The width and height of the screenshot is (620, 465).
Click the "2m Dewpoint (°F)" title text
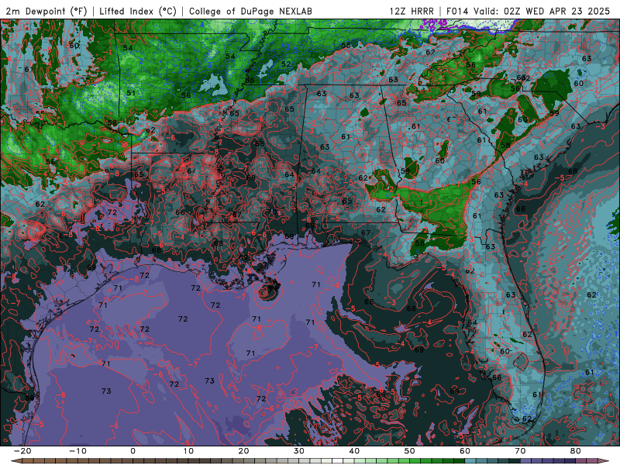coord(46,11)
